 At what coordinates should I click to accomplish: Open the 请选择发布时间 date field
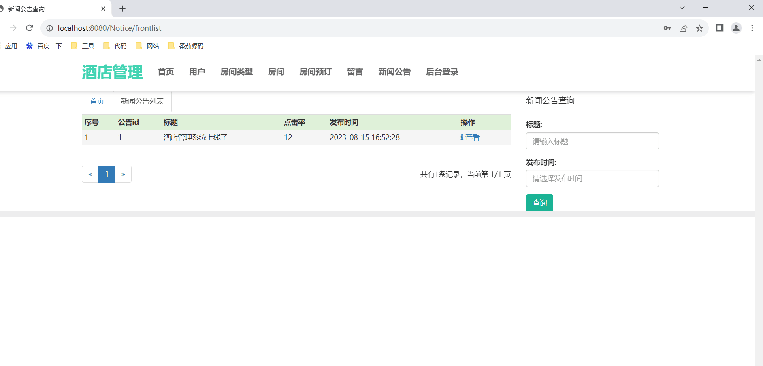click(x=592, y=178)
